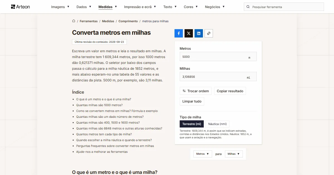Viewport: 334px width, 175px height.
Task: Jump to 'Quantas milhas são 400, 1500 e 1600'
Action: 108,122
